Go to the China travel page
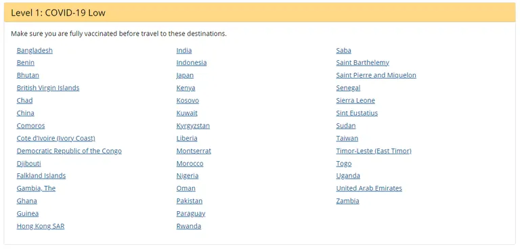 pyautogui.click(x=26, y=113)
